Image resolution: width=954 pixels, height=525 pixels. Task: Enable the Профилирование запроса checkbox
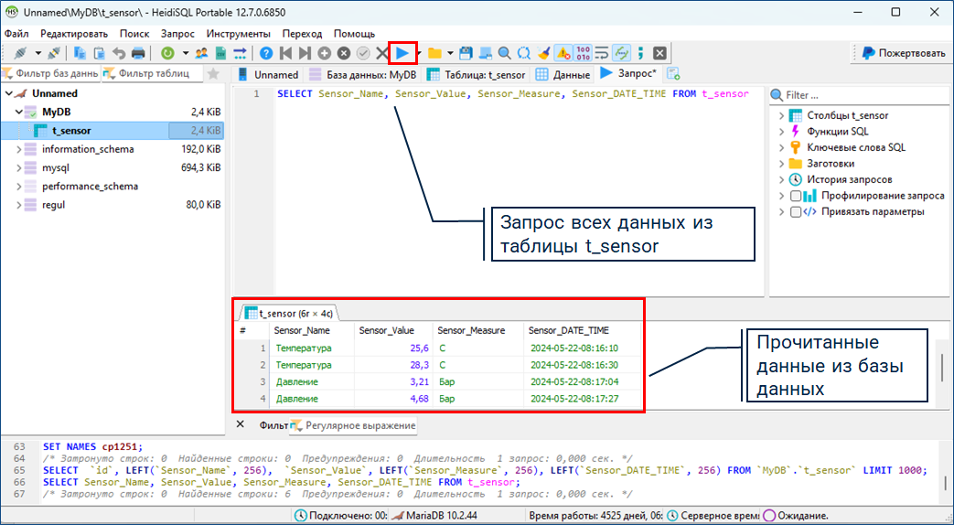pos(796,196)
